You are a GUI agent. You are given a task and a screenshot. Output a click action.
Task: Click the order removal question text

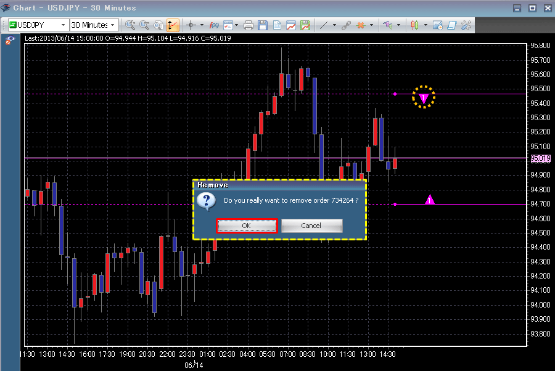291,200
